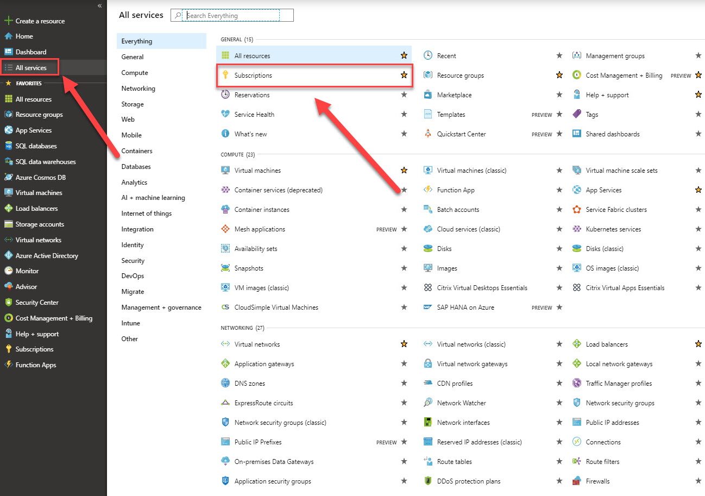Click On-premises Data Gateways text
705x496 pixels.
[274, 462]
